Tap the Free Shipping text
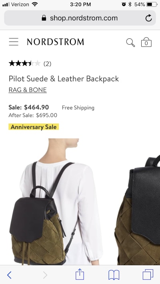 pos(78,108)
